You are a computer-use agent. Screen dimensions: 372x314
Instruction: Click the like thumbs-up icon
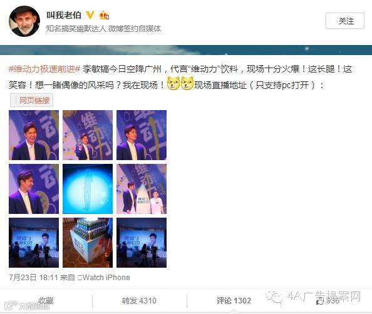[319, 301]
